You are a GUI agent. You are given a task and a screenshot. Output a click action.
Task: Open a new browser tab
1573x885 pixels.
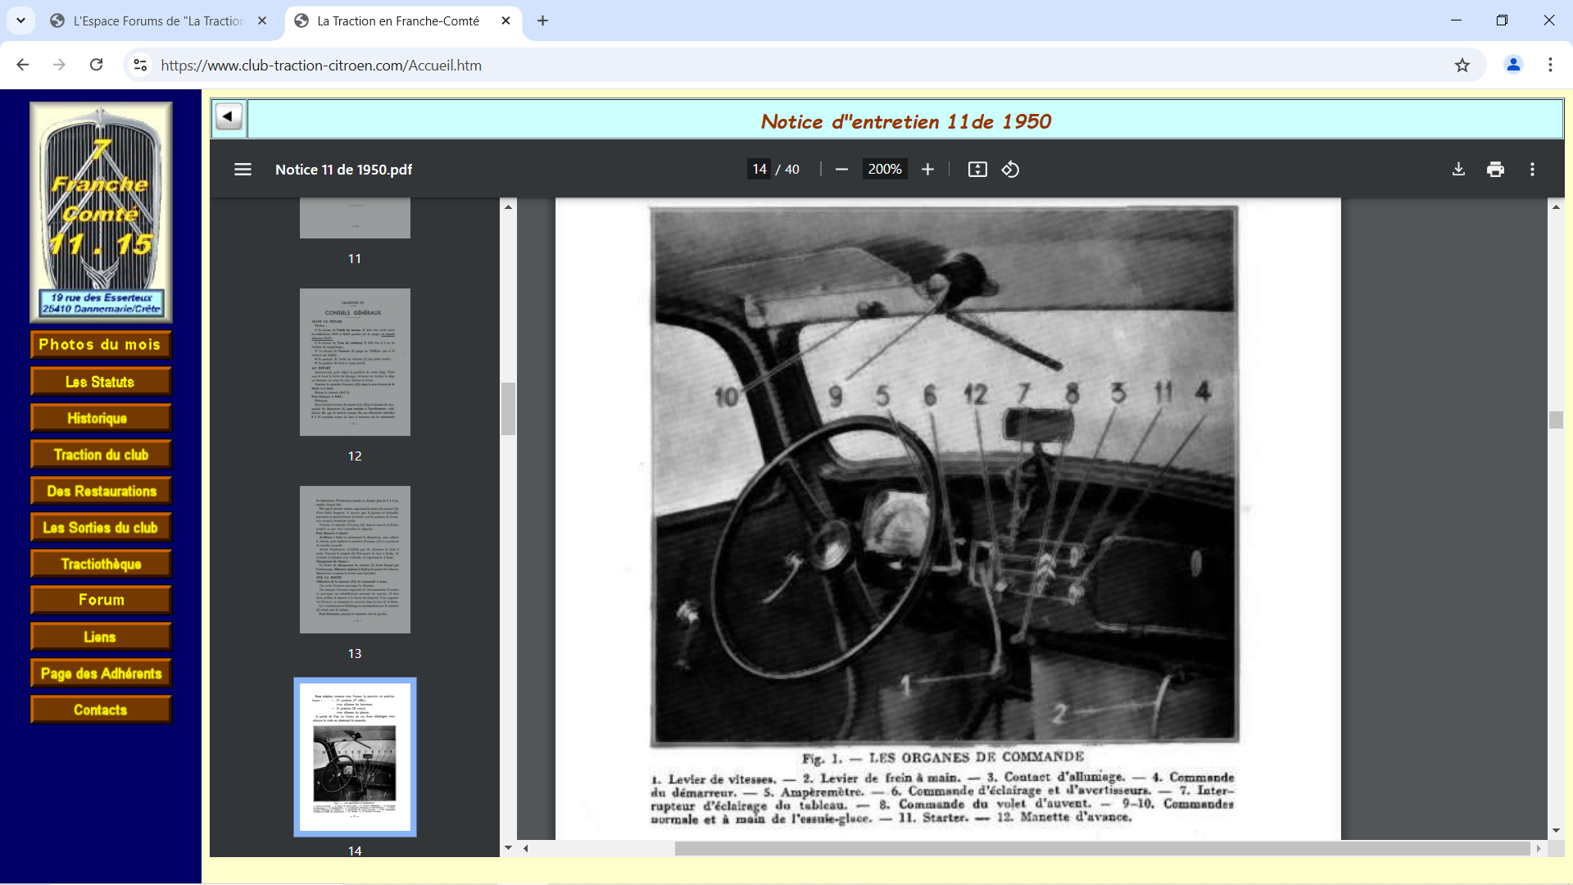(x=542, y=21)
